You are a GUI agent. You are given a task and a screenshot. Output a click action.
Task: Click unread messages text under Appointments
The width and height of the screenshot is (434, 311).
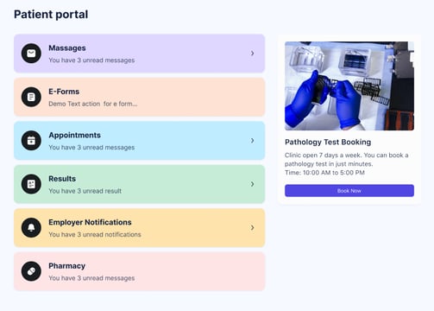pyautogui.click(x=91, y=148)
